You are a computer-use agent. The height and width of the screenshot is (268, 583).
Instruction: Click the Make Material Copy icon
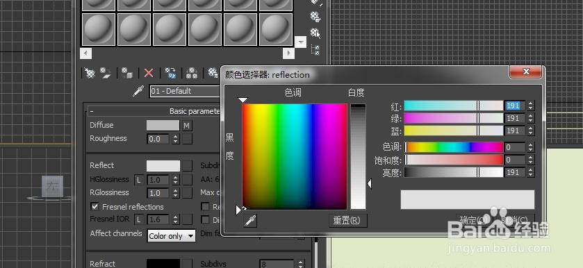click(170, 73)
